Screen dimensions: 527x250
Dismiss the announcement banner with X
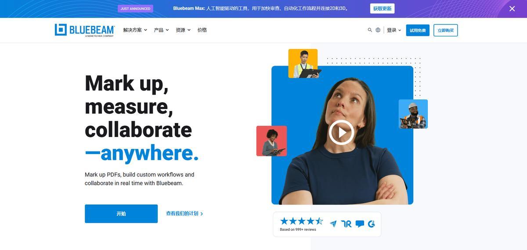512,9
